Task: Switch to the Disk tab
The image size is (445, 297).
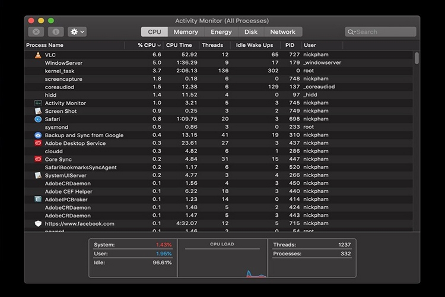Action: pyautogui.click(x=251, y=32)
